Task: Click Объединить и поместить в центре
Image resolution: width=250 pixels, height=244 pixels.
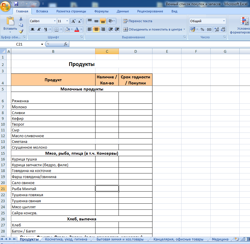Action: coord(152,29)
